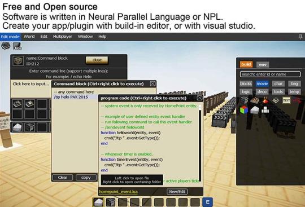The width and height of the screenshot is (305, 207).
Task: Click the 'ID:212' label
Action: [33, 64]
